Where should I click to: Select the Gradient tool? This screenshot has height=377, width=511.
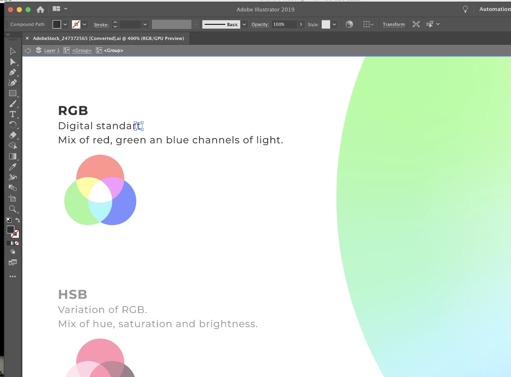pos(13,156)
